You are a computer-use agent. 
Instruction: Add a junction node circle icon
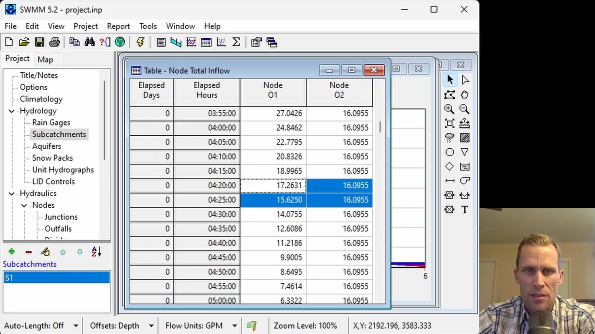click(450, 152)
